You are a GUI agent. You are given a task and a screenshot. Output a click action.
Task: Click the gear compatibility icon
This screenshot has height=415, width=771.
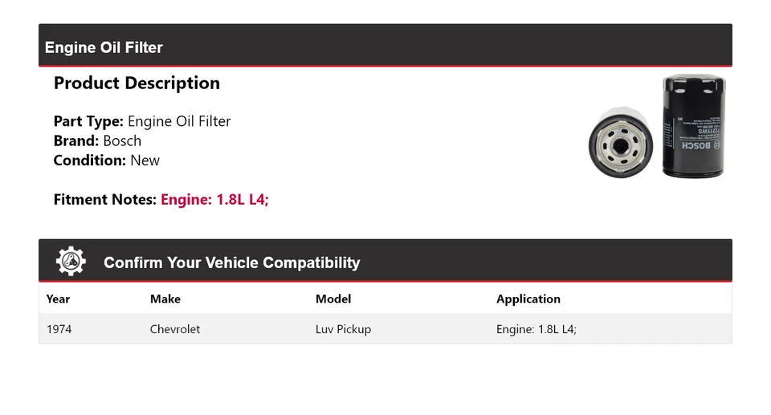click(71, 262)
